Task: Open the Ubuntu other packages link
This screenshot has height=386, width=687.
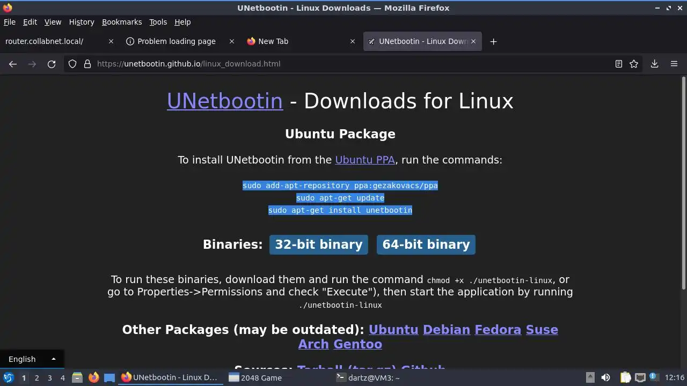Action: point(393,330)
